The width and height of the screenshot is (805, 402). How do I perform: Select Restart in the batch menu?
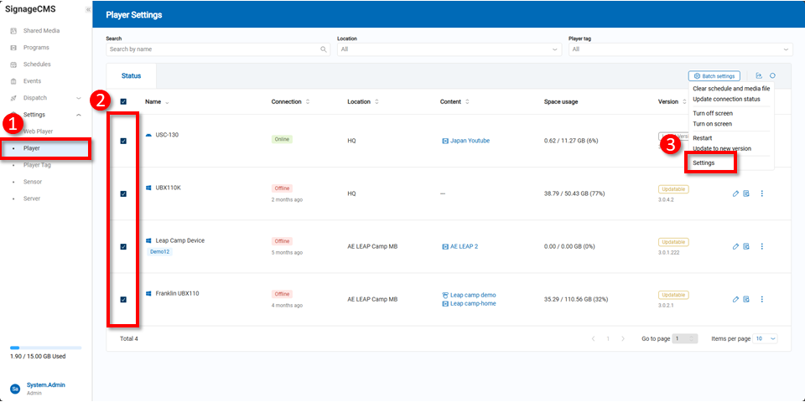pyautogui.click(x=703, y=137)
